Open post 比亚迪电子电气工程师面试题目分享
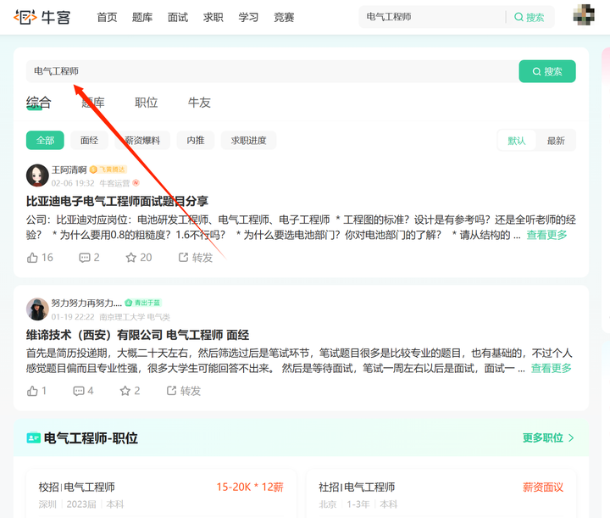 tap(117, 202)
